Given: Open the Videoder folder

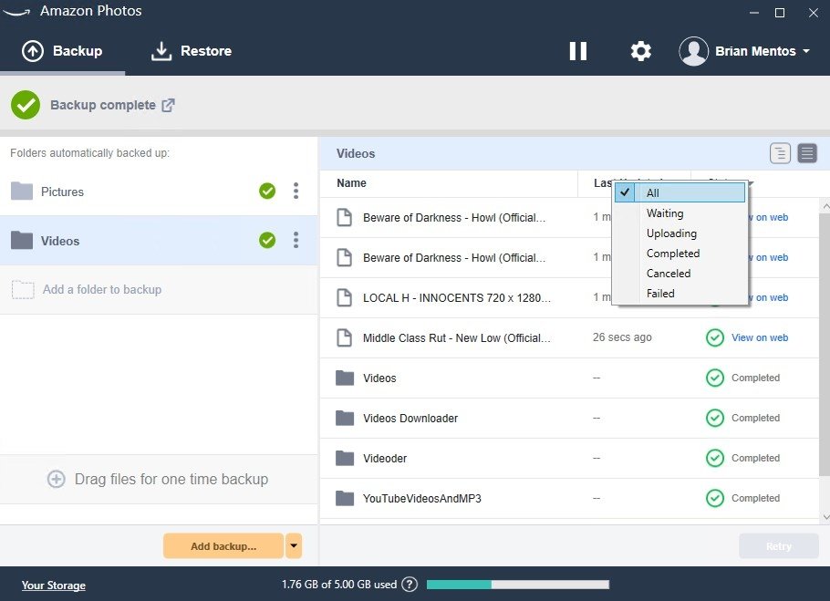Looking at the screenshot, I should (x=569, y=458).
